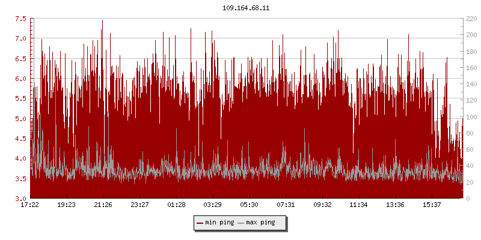Select the max ping legend label

click(260, 223)
